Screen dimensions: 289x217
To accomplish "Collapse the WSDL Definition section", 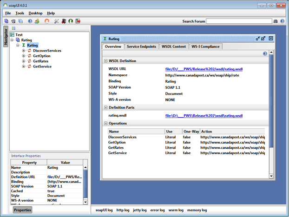I will 106,61.
